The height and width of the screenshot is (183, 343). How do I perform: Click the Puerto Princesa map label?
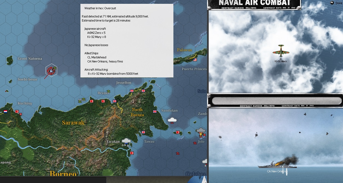click(194, 69)
